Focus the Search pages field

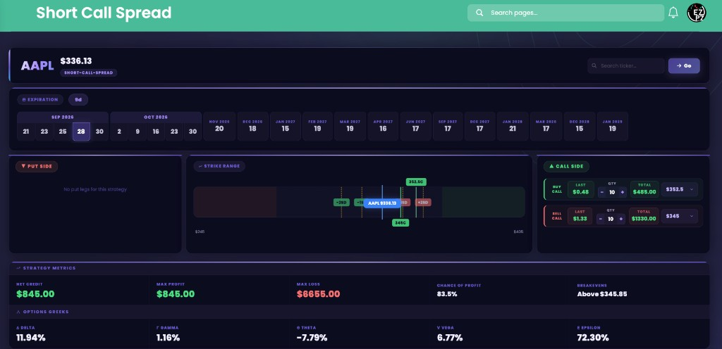(565, 13)
